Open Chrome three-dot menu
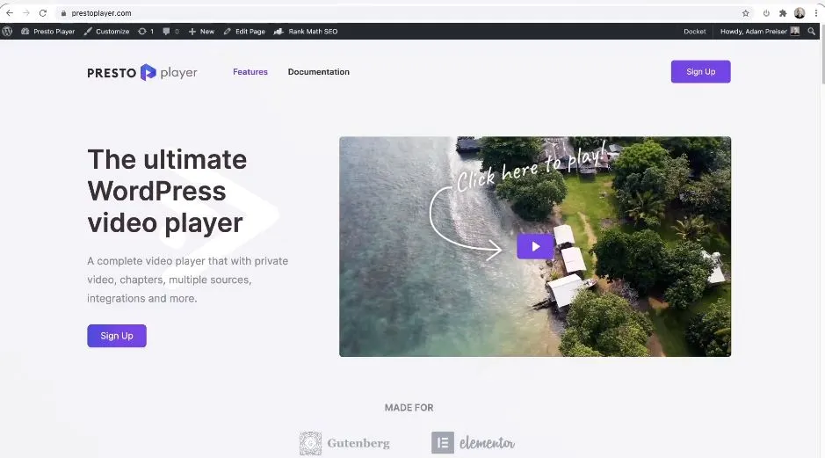Viewport: 825px width, 458px height. (x=816, y=13)
